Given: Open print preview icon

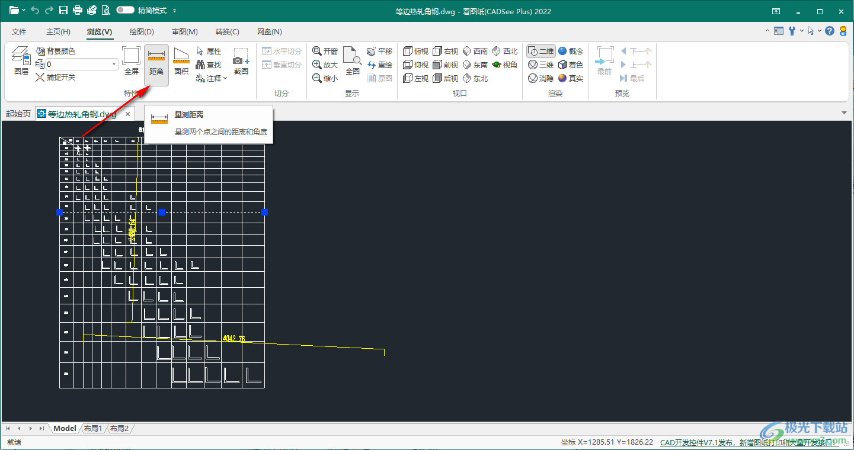Looking at the screenshot, I should (106, 11).
